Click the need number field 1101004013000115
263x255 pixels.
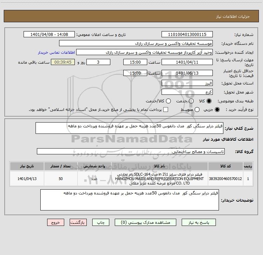pyautogui.click(x=187, y=34)
